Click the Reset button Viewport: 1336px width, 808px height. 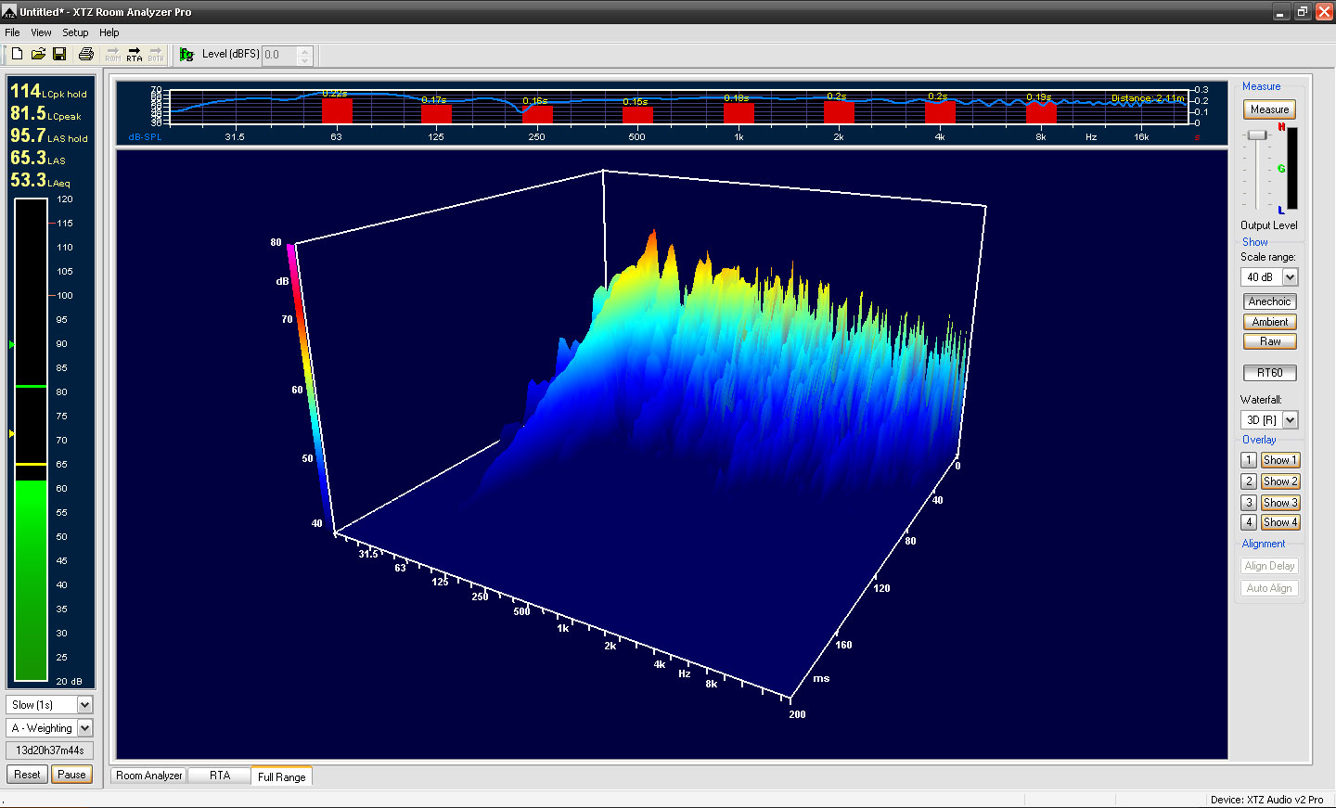tap(27, 775)
